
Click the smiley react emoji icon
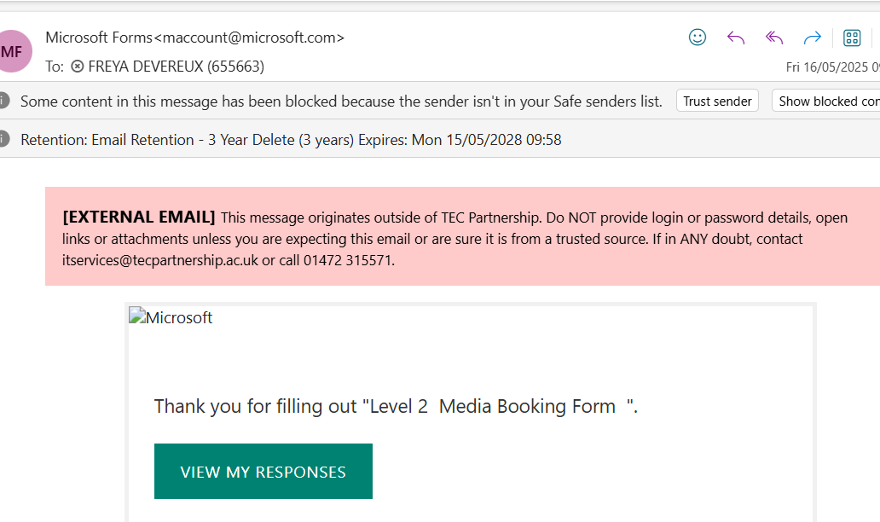pyautogui.click(x=697, y=38)
